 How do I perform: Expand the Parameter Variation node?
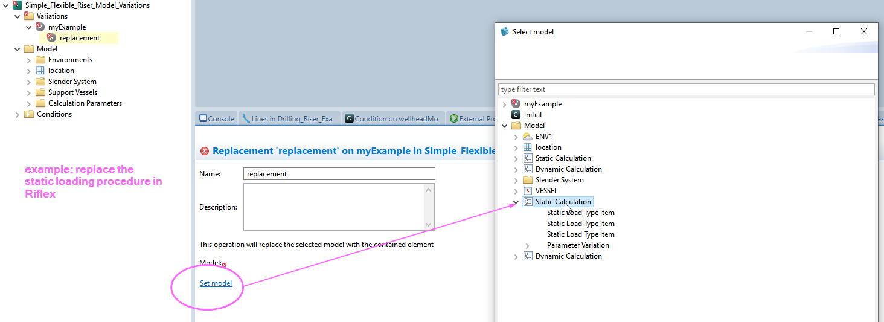pyautogui.click(x=527, y=245)
